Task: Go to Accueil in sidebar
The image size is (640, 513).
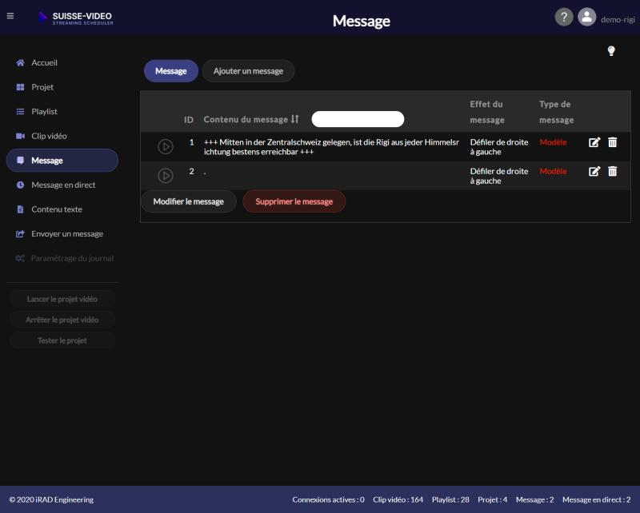Action: pyautogui.click(x=62, y=63)
